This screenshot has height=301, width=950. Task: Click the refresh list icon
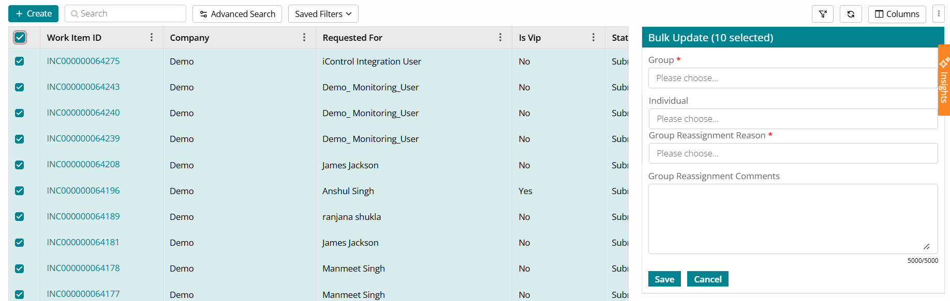851,14
